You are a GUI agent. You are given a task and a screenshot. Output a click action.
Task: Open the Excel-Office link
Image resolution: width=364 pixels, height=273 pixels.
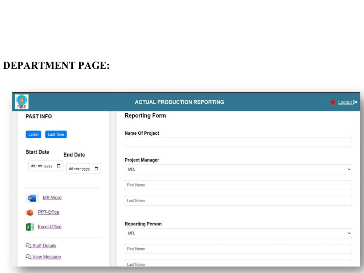(50, 226)
